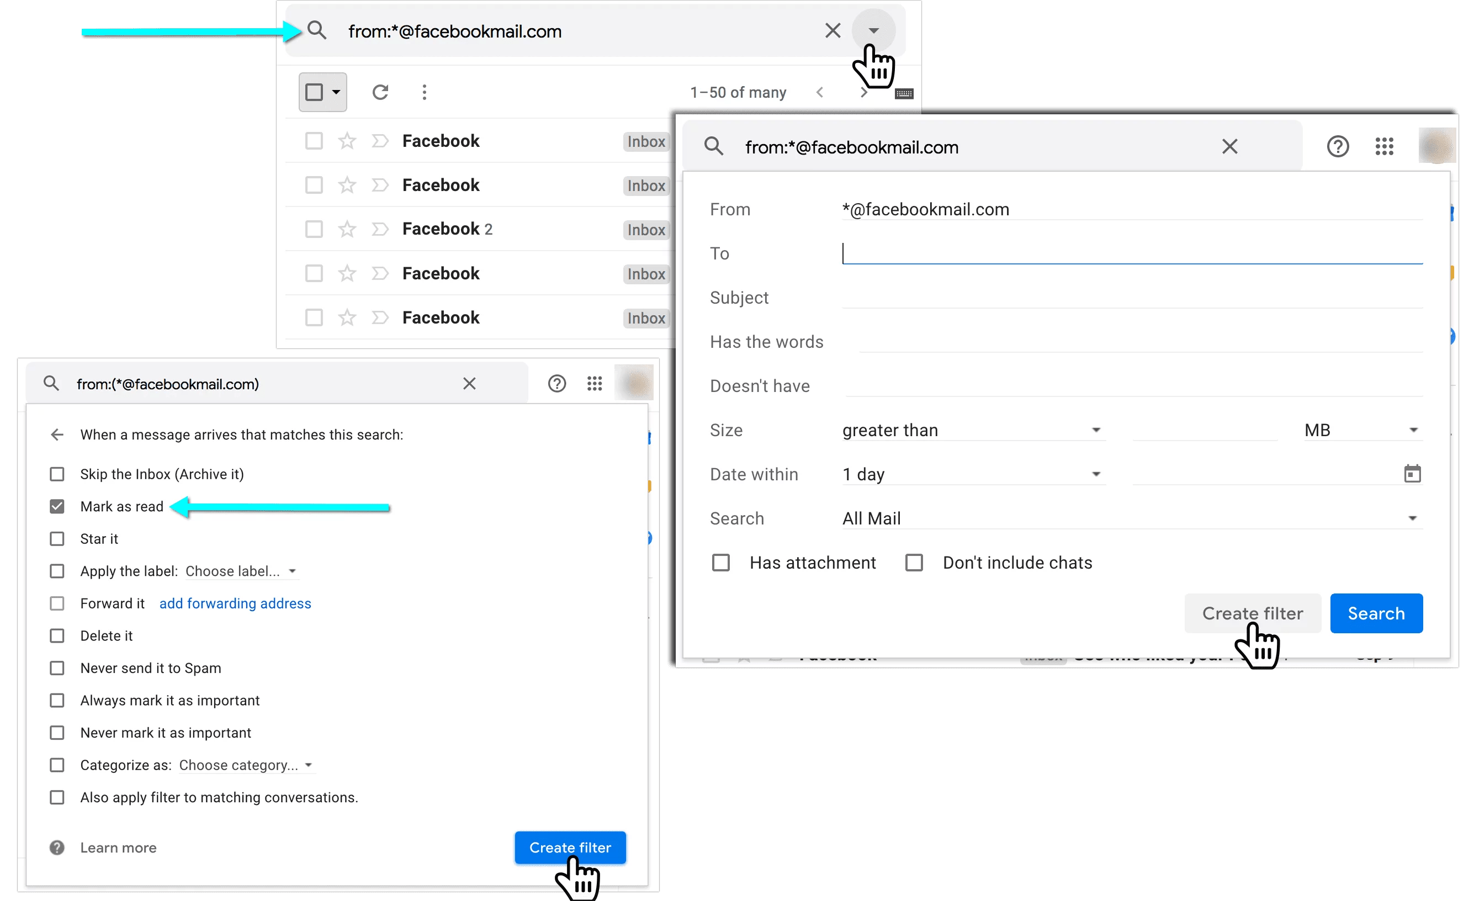Check Delete it option
Viewport: 1474px width, 901px height.
(x=57, y=636)
